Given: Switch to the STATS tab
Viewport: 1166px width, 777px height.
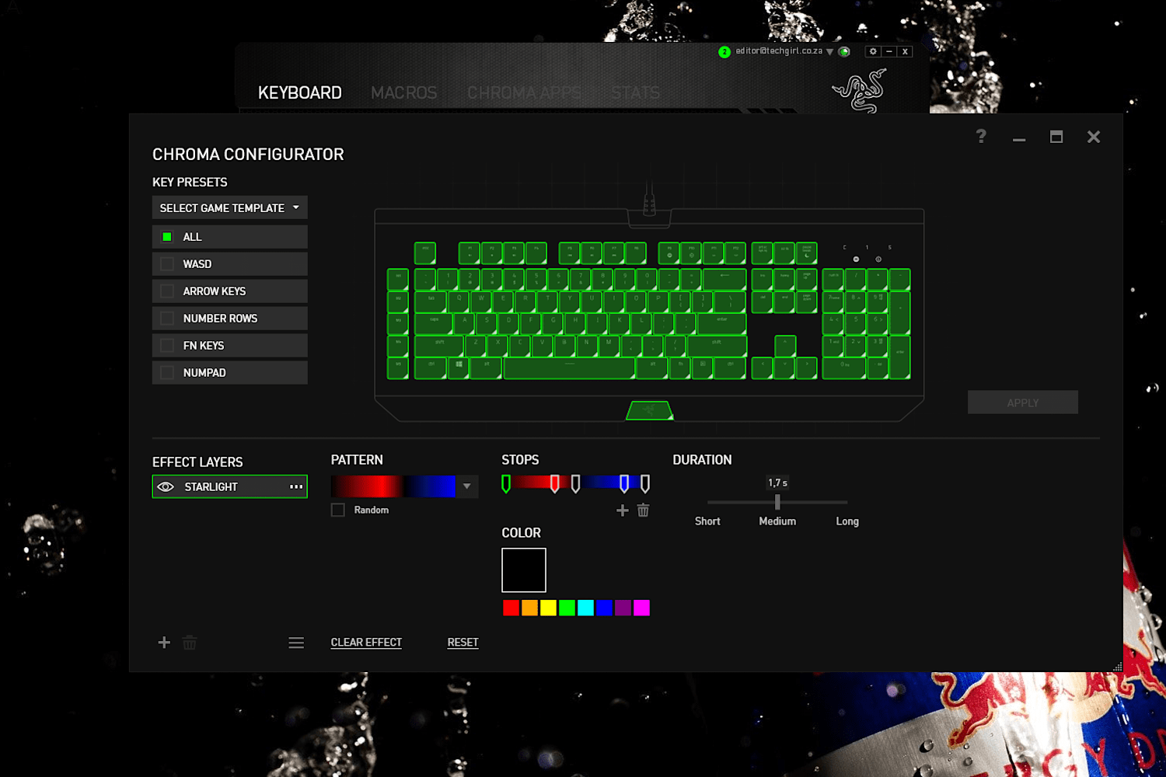Looking at the screenshot, I should pos(635,92).
